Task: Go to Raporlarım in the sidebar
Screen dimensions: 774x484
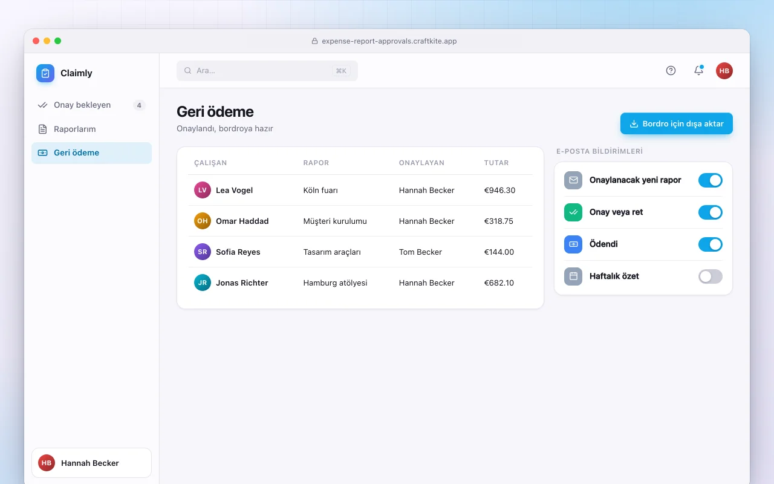Action: coord(91,129)
